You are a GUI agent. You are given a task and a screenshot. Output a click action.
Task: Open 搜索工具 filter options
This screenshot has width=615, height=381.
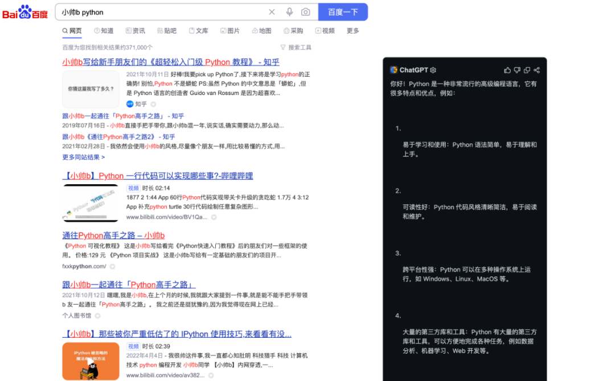pos(296,47)
